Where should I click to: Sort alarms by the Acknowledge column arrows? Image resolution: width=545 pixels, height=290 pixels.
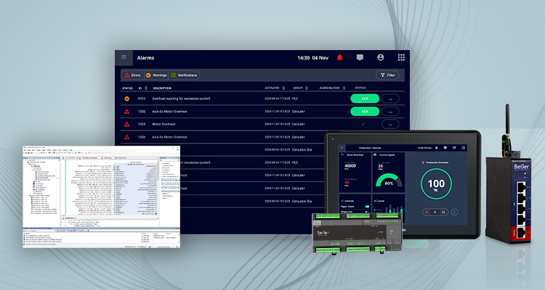(x=344, y=88)
